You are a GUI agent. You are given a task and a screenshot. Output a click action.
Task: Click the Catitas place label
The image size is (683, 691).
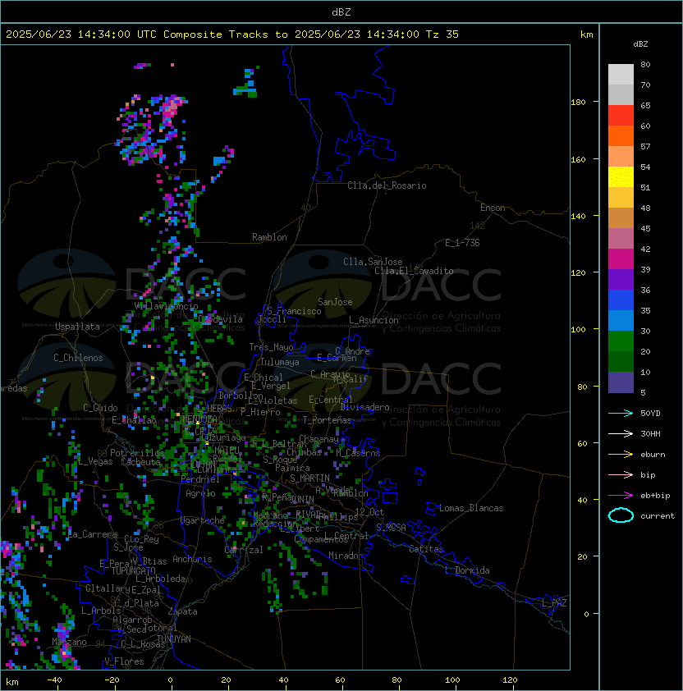[426, 550]
